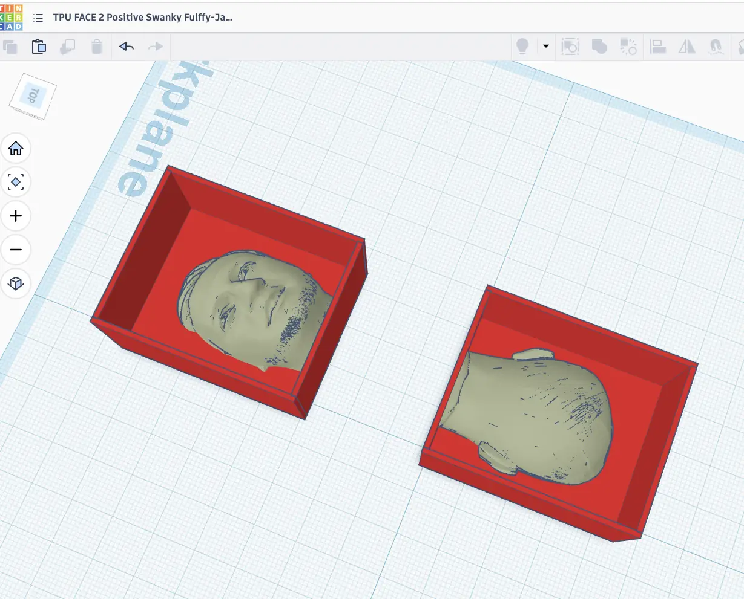Viewport: 744px width, 599px height.
Task: Rename the design title TPU FACE 2 Positive
Action: pos(143,17)
